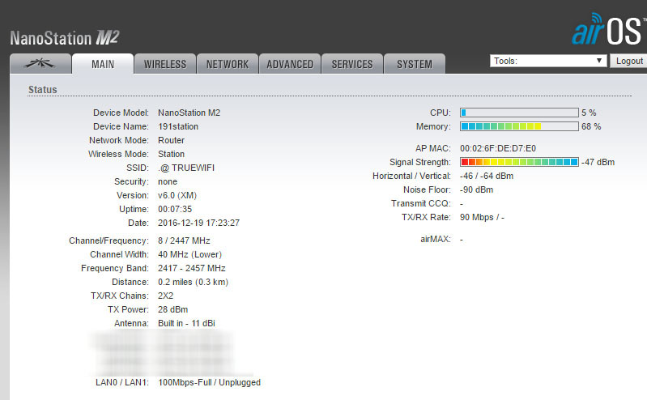This screenshot has width=647, height=400.
Task: Open the NETWORK tab
Action: point(228,64)
